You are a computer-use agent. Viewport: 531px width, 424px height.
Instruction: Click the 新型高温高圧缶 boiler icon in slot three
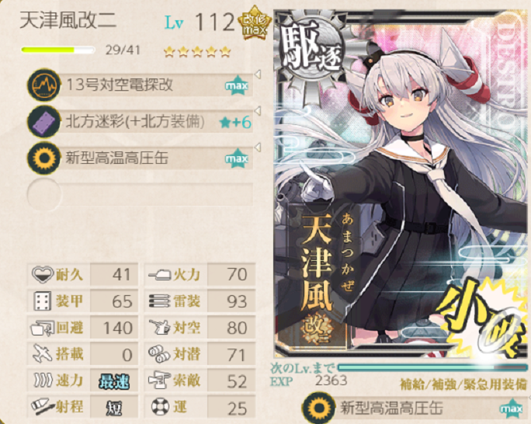pyautogui.click(x=44, y=158)
